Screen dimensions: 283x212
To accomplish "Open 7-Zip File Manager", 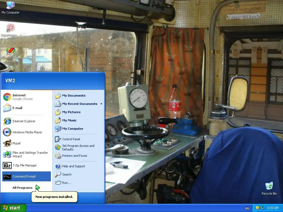I will coord(26,165).
